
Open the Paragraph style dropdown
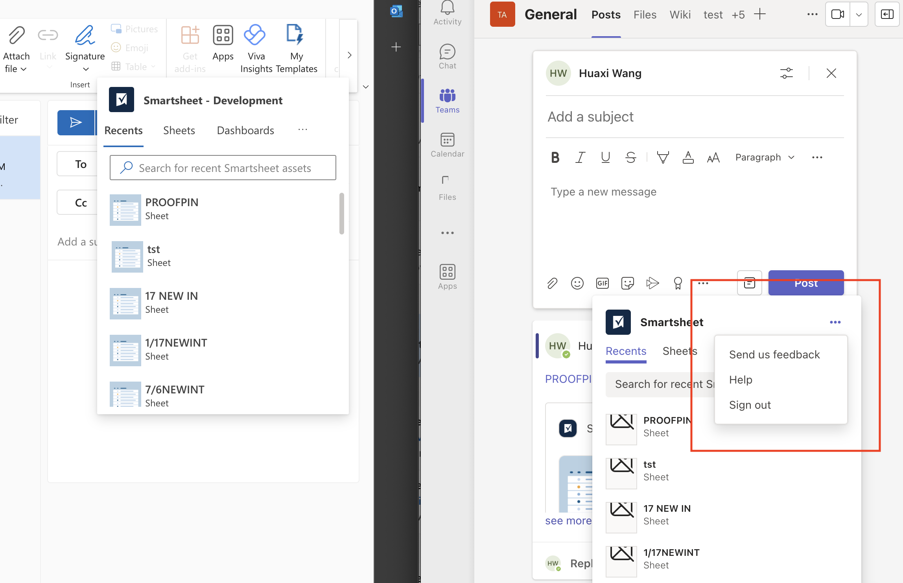click(x=764, y=157)
